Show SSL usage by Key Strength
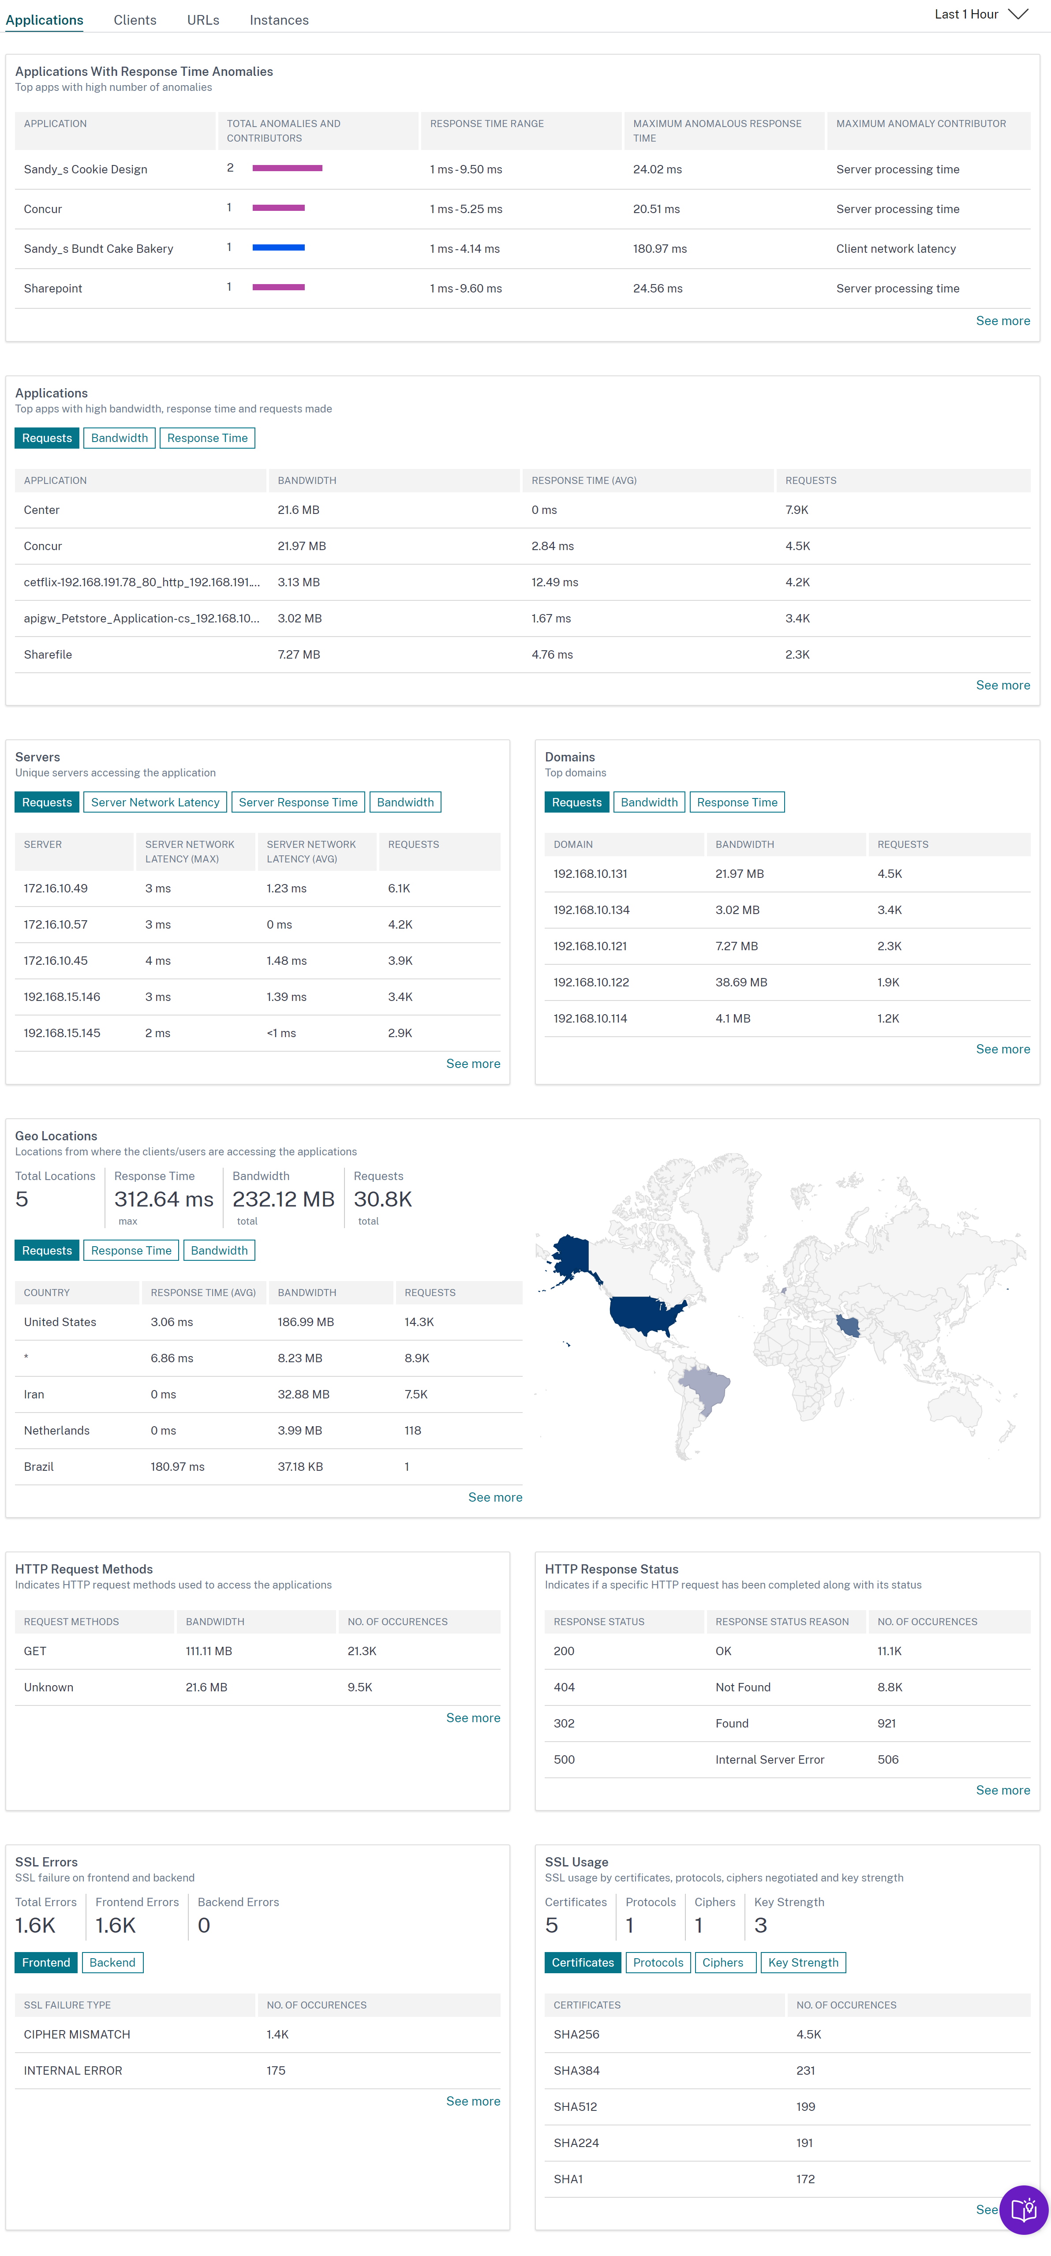Screen dimensions: 1051x2256 (803, 1963)
